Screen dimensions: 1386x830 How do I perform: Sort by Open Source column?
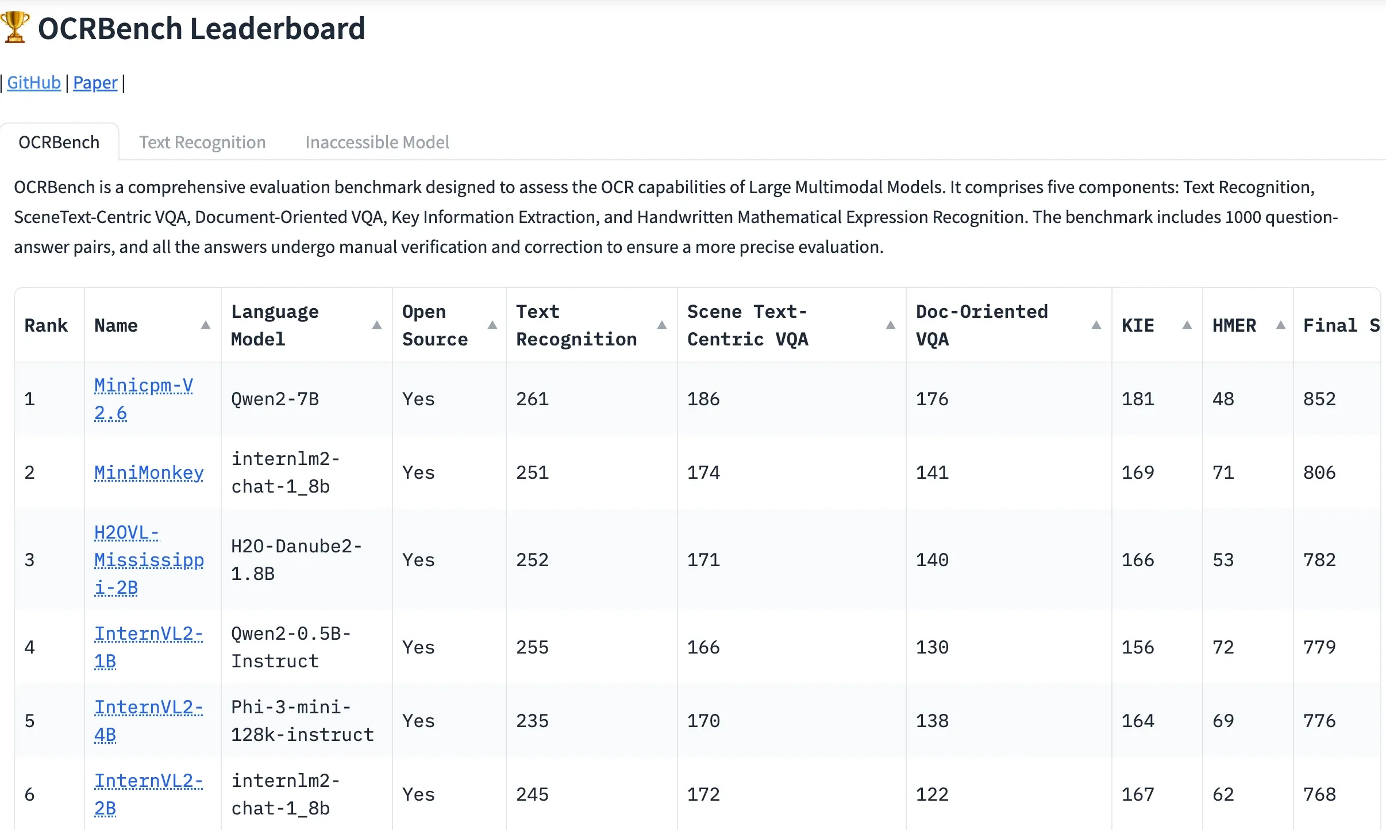(493, 325)
